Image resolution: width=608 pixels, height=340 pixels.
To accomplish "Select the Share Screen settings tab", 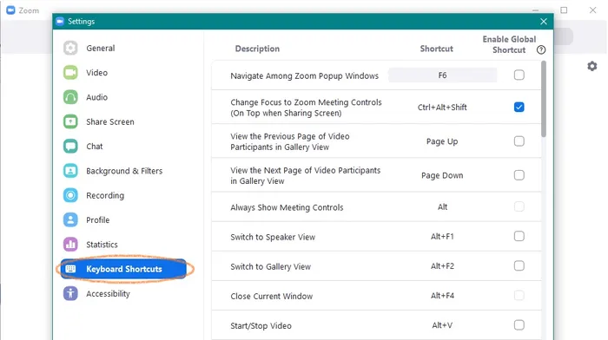I will (x=124, y=121).
